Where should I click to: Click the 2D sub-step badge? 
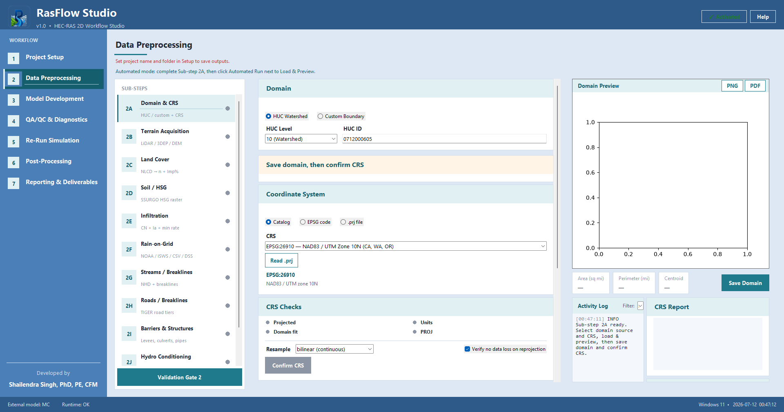tap(129, 193)
